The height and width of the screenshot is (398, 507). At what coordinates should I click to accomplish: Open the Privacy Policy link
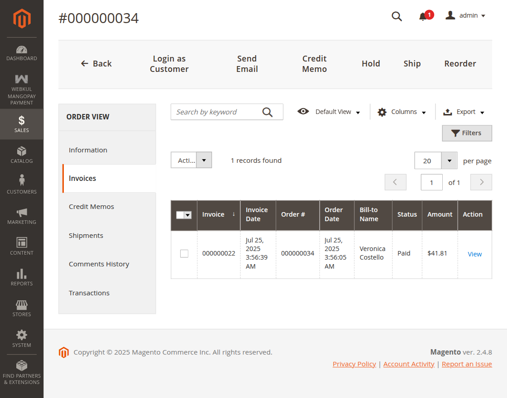354,364
